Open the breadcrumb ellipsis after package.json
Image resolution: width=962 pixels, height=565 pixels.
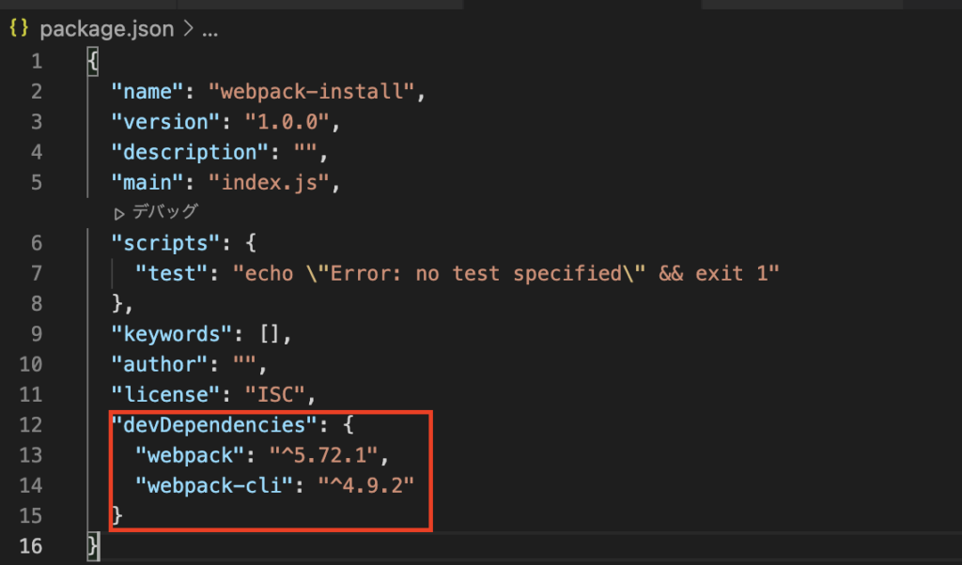(x=209, y=30)
